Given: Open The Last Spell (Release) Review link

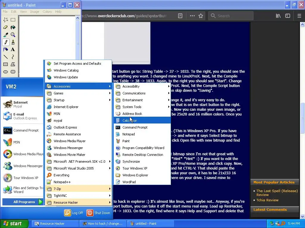Looking at the screenshot, I should (x=277, y=193).
